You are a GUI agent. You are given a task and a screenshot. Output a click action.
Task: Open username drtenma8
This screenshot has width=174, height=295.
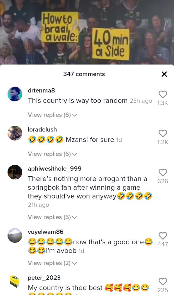41,90
